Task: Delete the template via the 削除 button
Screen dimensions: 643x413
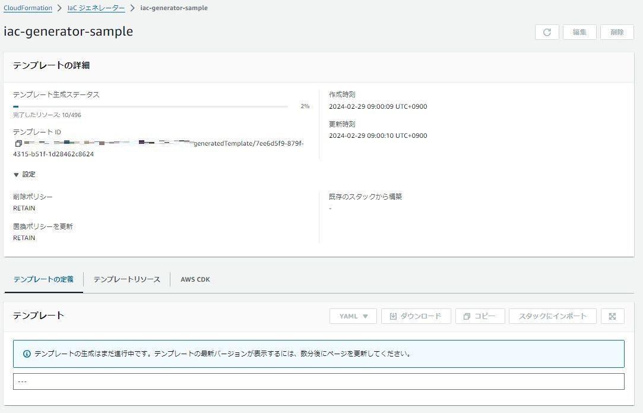Action: click(617, 32)
